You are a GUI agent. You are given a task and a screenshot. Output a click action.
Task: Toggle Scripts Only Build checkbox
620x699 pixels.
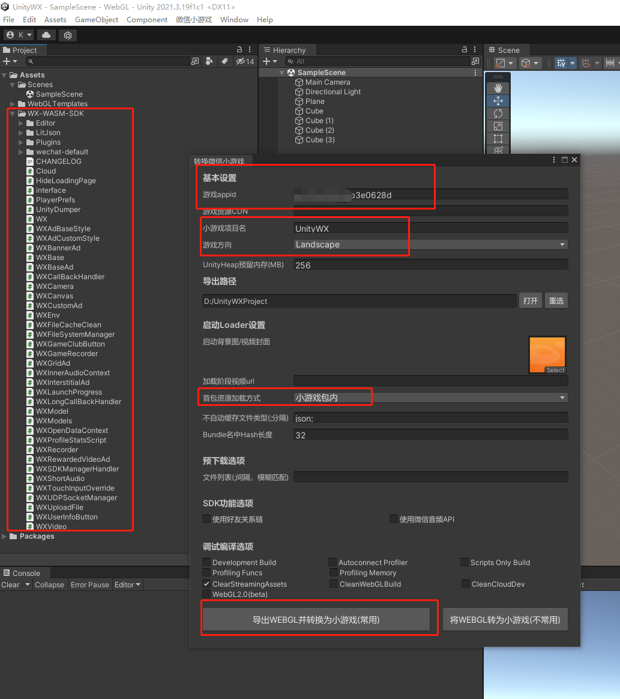pyautogui.click(x=465, y=562)
